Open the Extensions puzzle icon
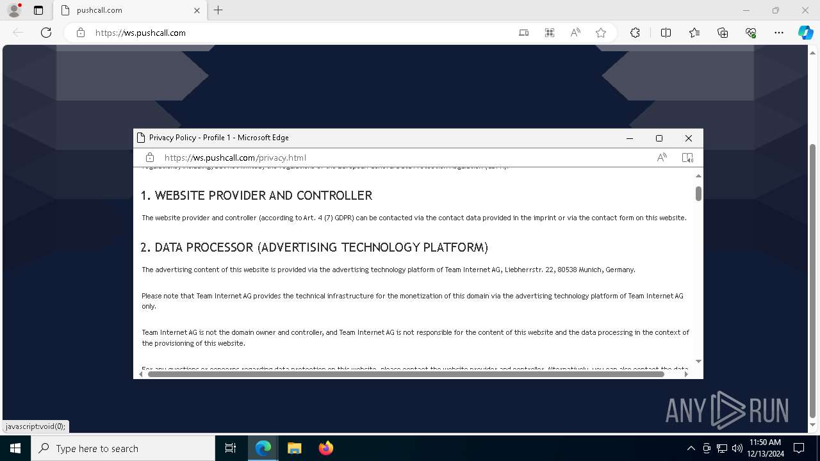820x461 pixels. point(635,33)
